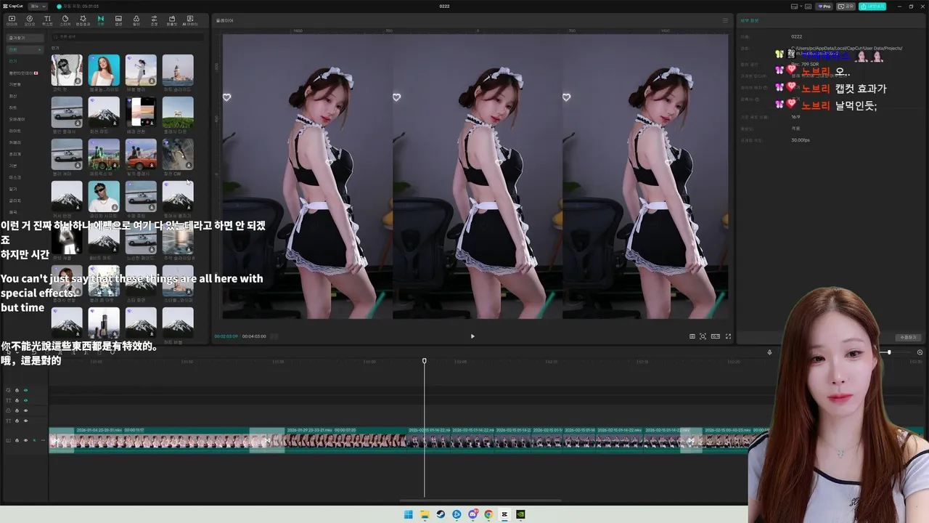
Task: Select the 카메라 (Camera) transition category
Action: click(15, 142)
